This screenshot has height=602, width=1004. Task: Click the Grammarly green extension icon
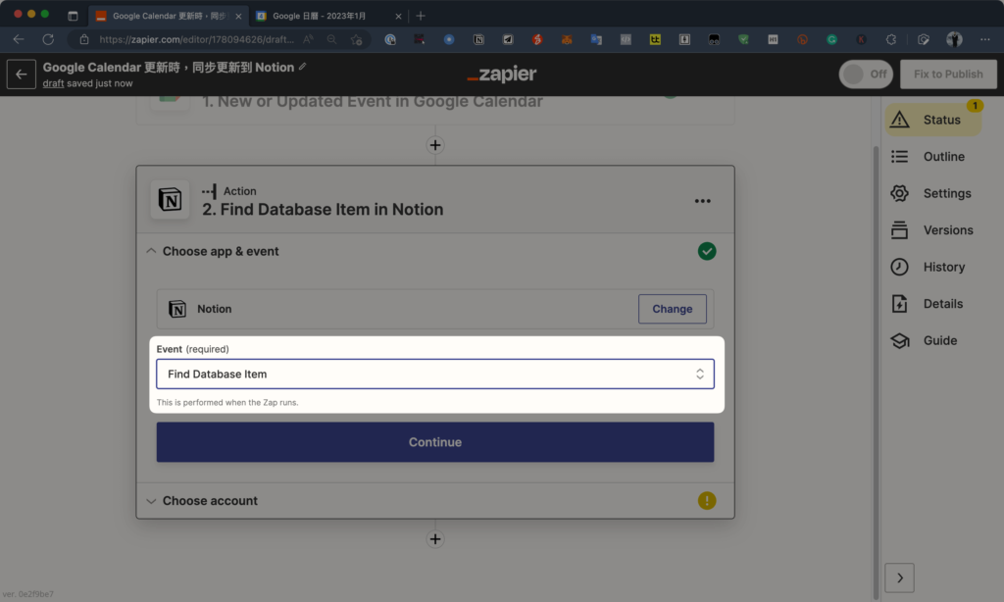(831, 39)
